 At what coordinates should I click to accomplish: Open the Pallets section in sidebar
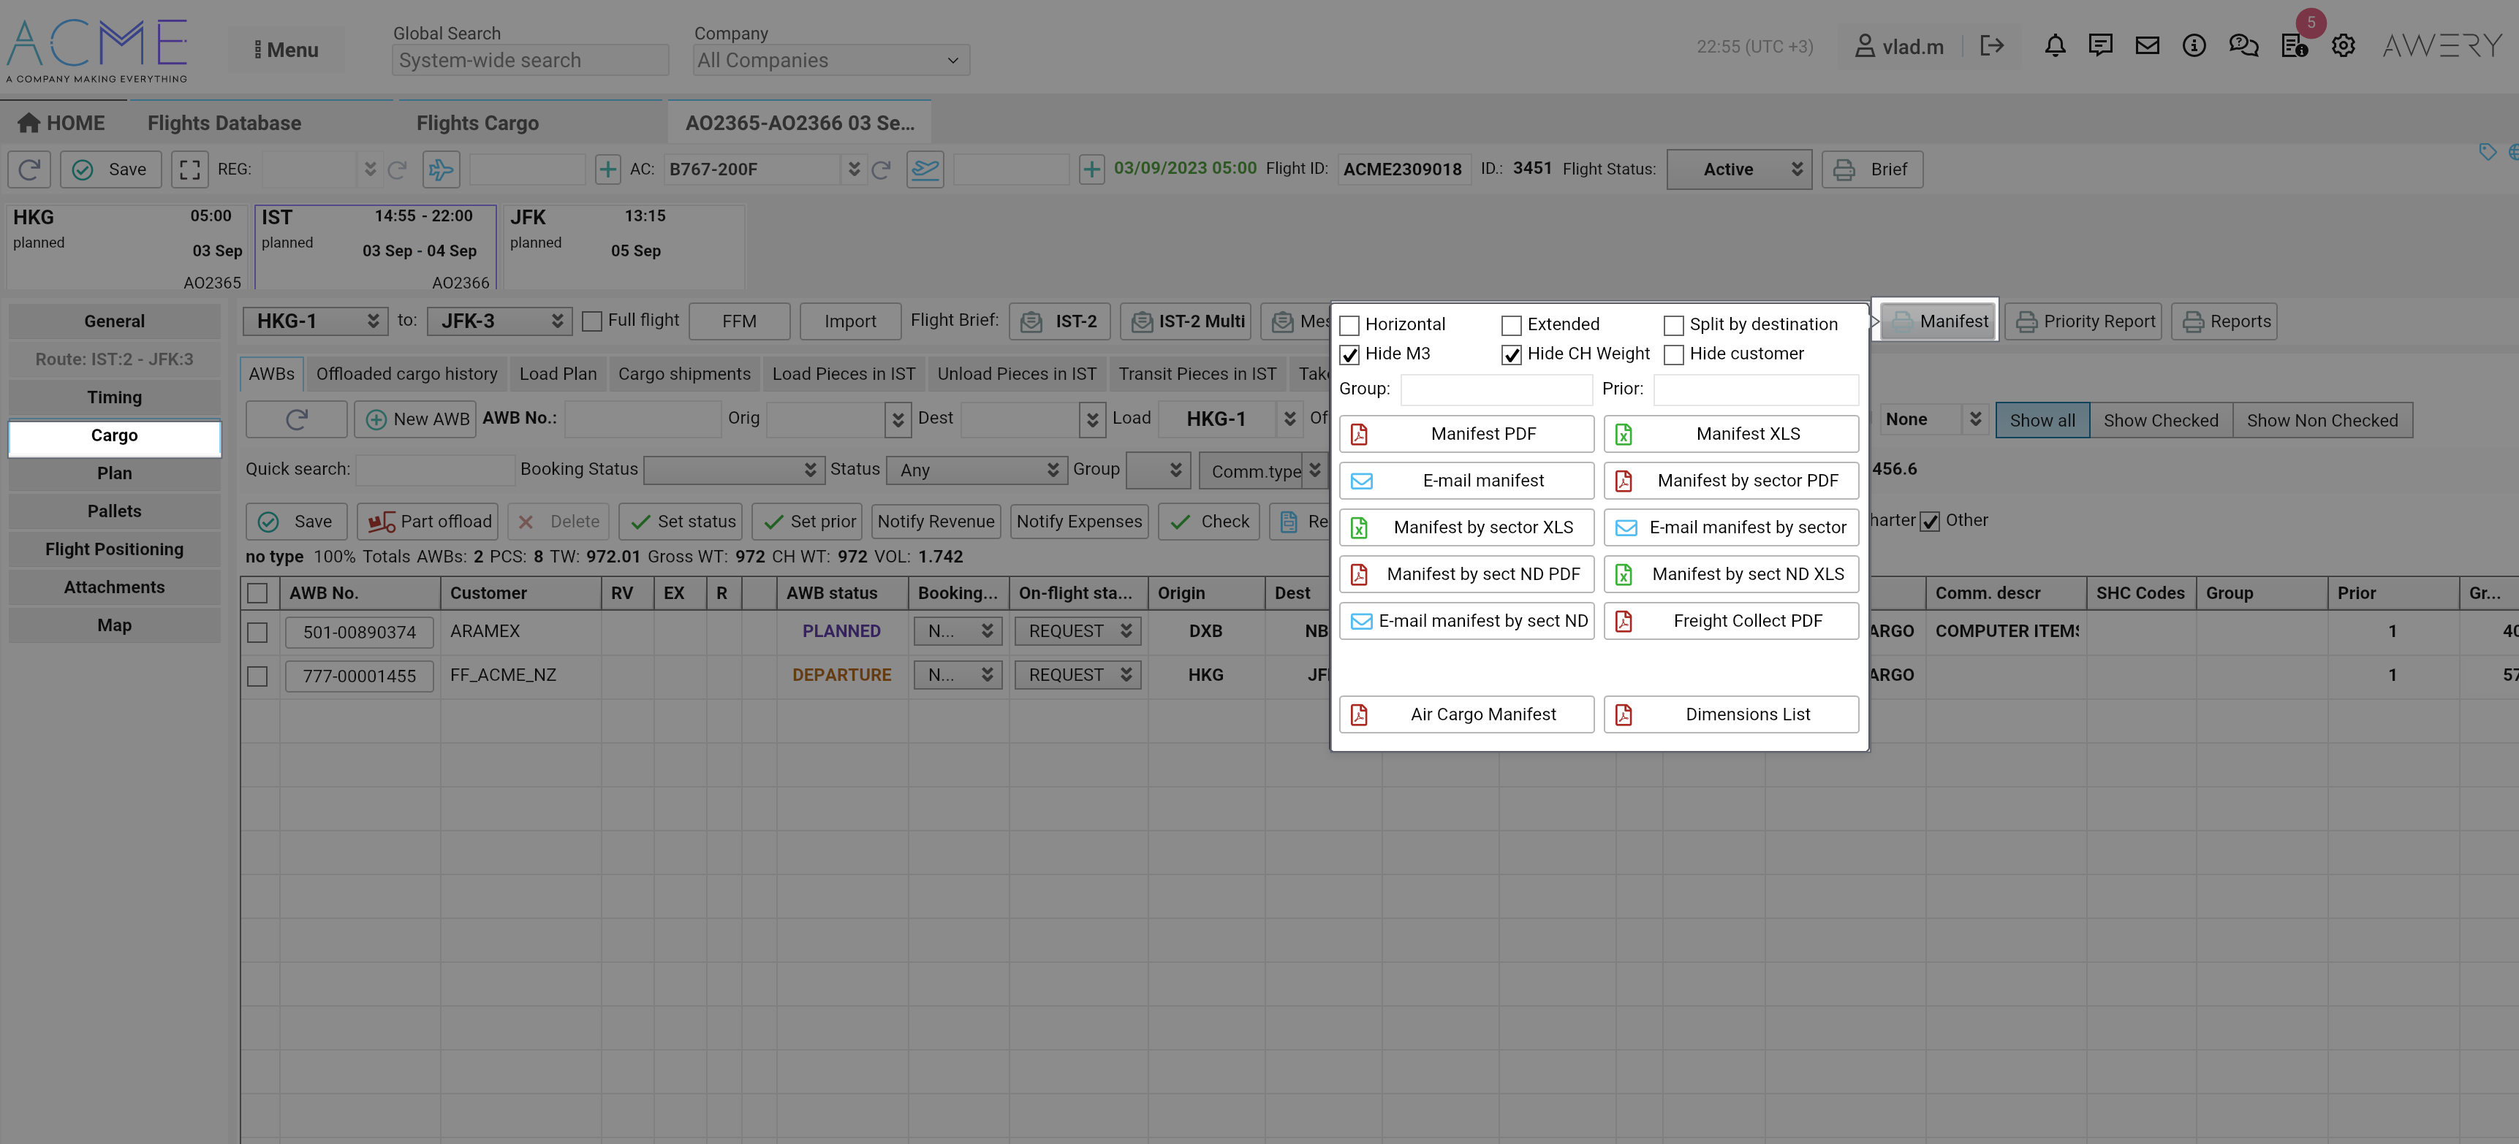tap(115, 511)
